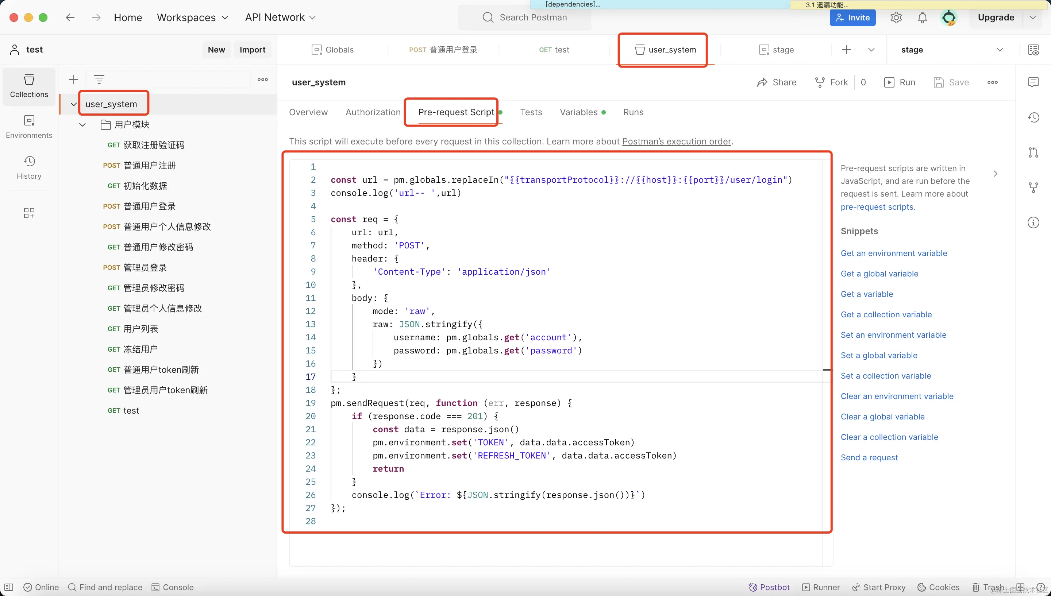This screenshot has height=596, width=1051.
Task: Open the Trash from the status bar
Action: click(988, 587)
